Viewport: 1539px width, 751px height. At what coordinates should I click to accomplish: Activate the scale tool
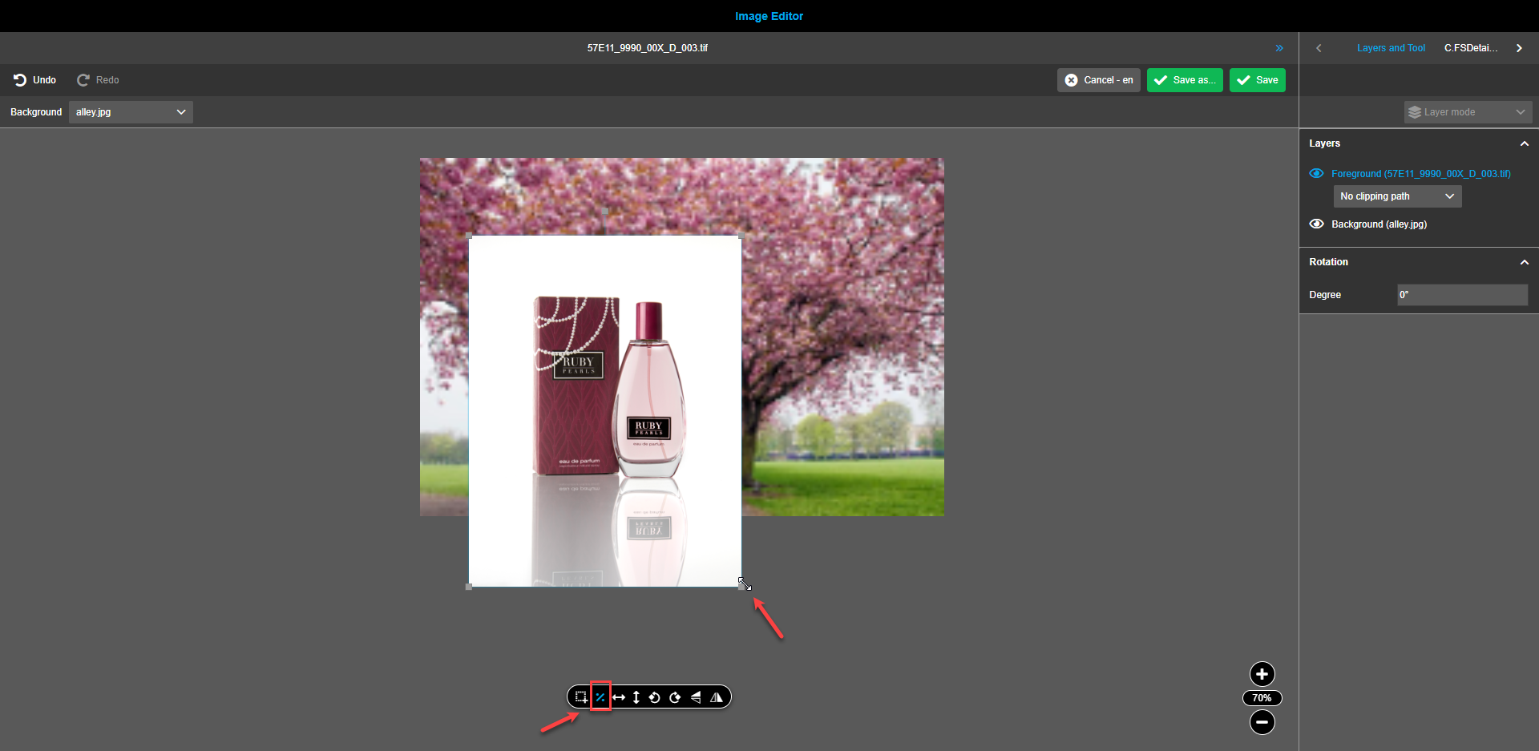click(600, 696)
